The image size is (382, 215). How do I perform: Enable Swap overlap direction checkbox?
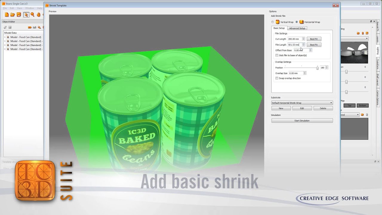pos(277,78)
